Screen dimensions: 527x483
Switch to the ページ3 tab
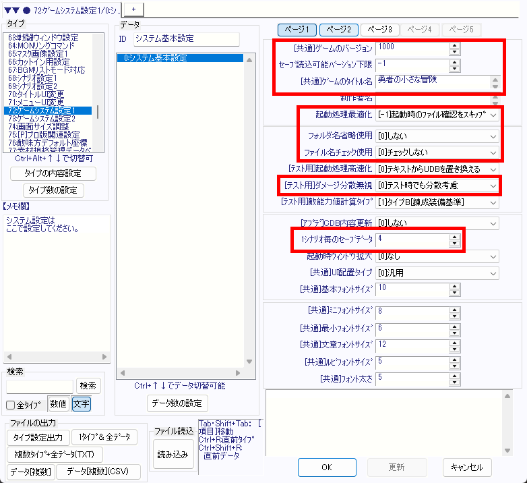379,30
